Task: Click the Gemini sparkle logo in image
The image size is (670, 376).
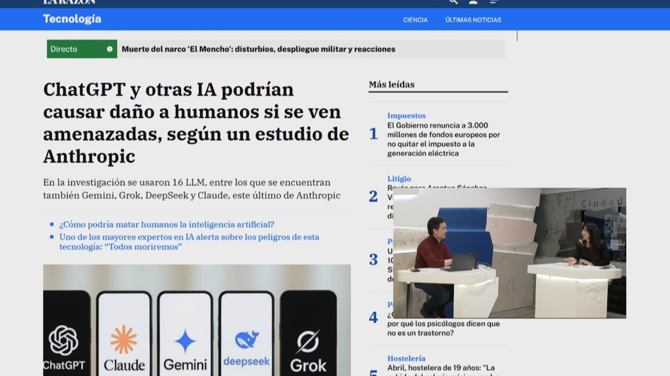Action: (185, 341)
